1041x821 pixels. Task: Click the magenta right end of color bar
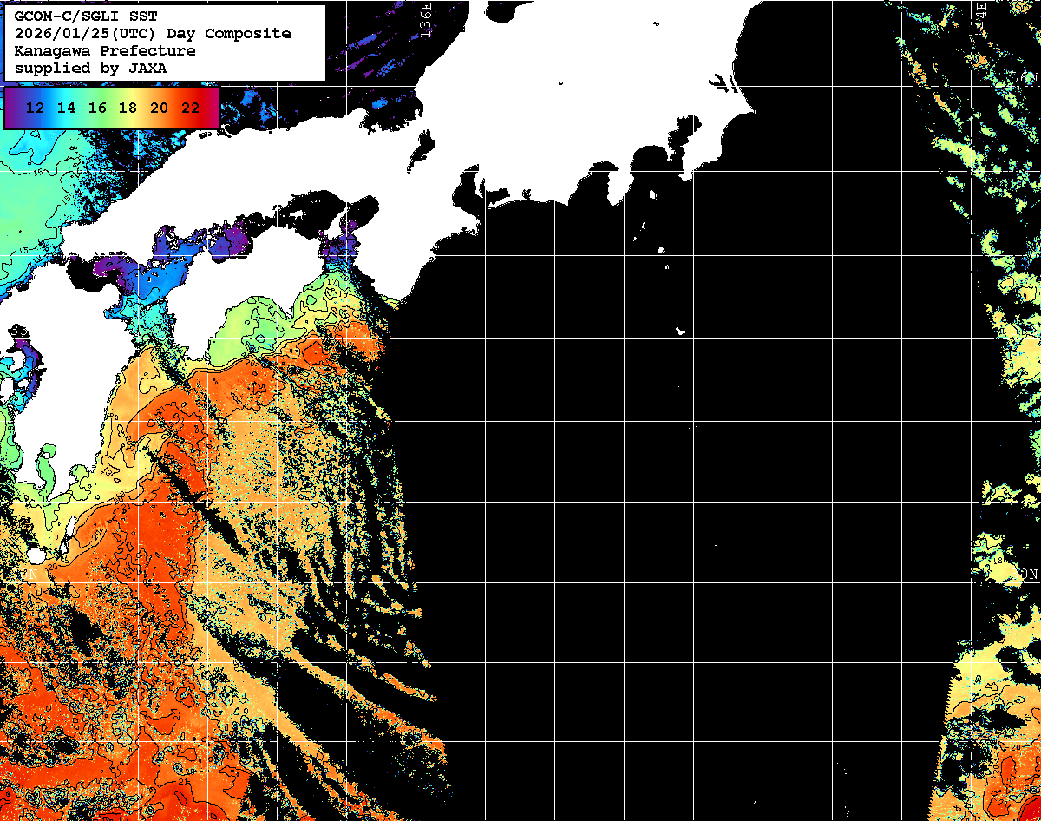213,108
